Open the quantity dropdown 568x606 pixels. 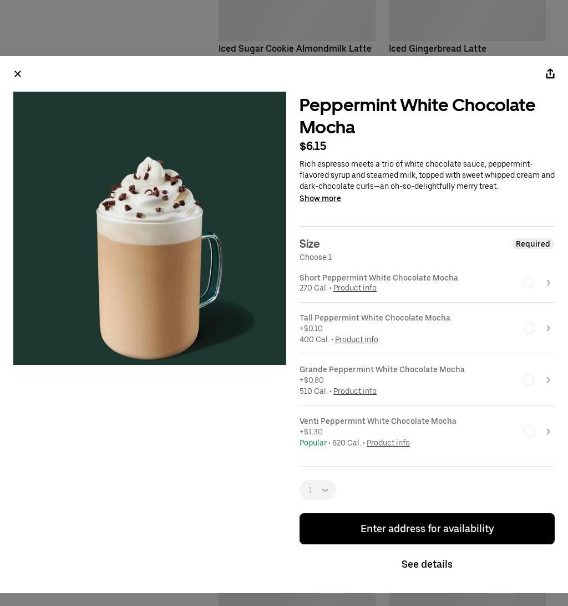[x=318, y=490]
